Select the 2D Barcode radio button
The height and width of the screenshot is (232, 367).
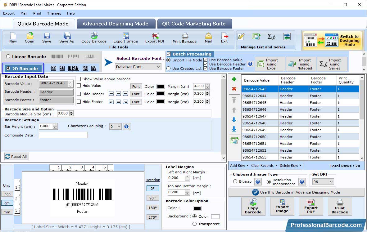[x=8, y=69]
